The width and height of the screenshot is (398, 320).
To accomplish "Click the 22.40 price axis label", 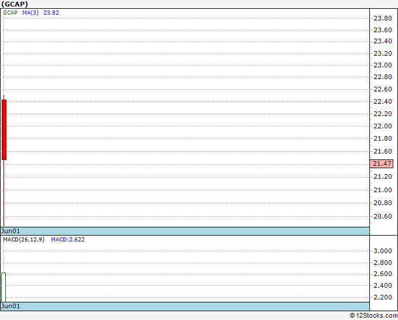I will pos(383,101).
